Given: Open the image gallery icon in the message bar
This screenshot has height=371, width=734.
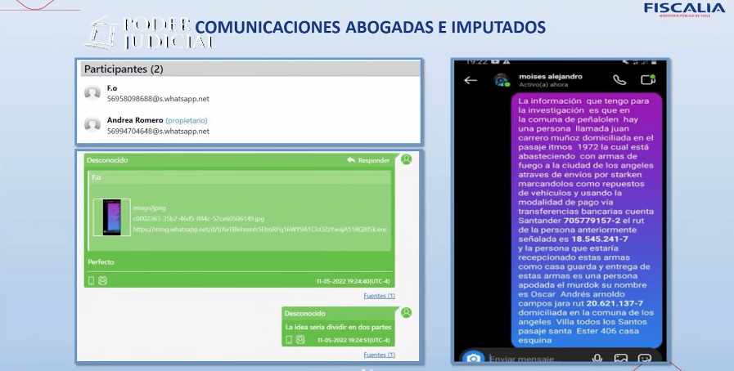Looking at the screenshot, I should click(x=621, y=359).
